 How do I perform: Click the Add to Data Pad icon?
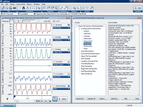48,8
